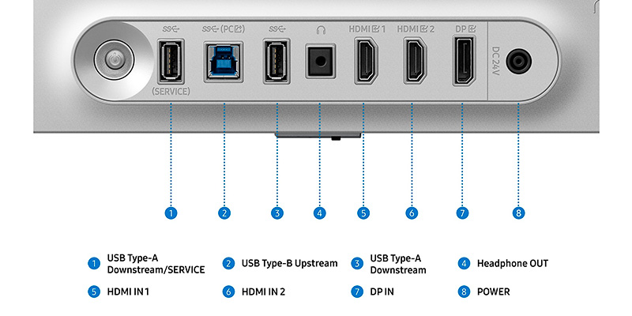Click the 'Headphone OUT' legend label

(513, 264)
